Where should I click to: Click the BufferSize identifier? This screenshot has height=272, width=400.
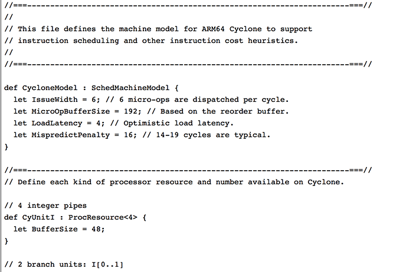(x=54, y=229)
